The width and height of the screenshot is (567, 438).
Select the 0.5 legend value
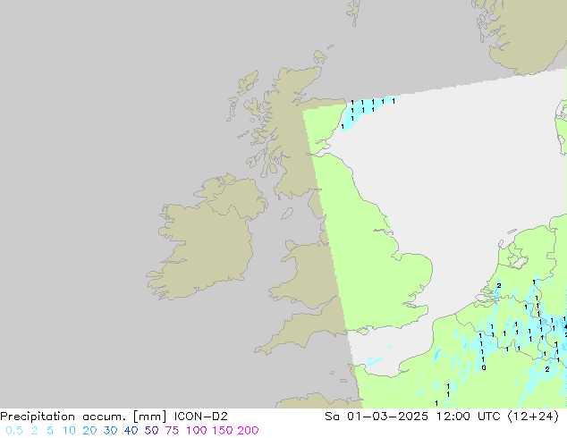point(14,431)
